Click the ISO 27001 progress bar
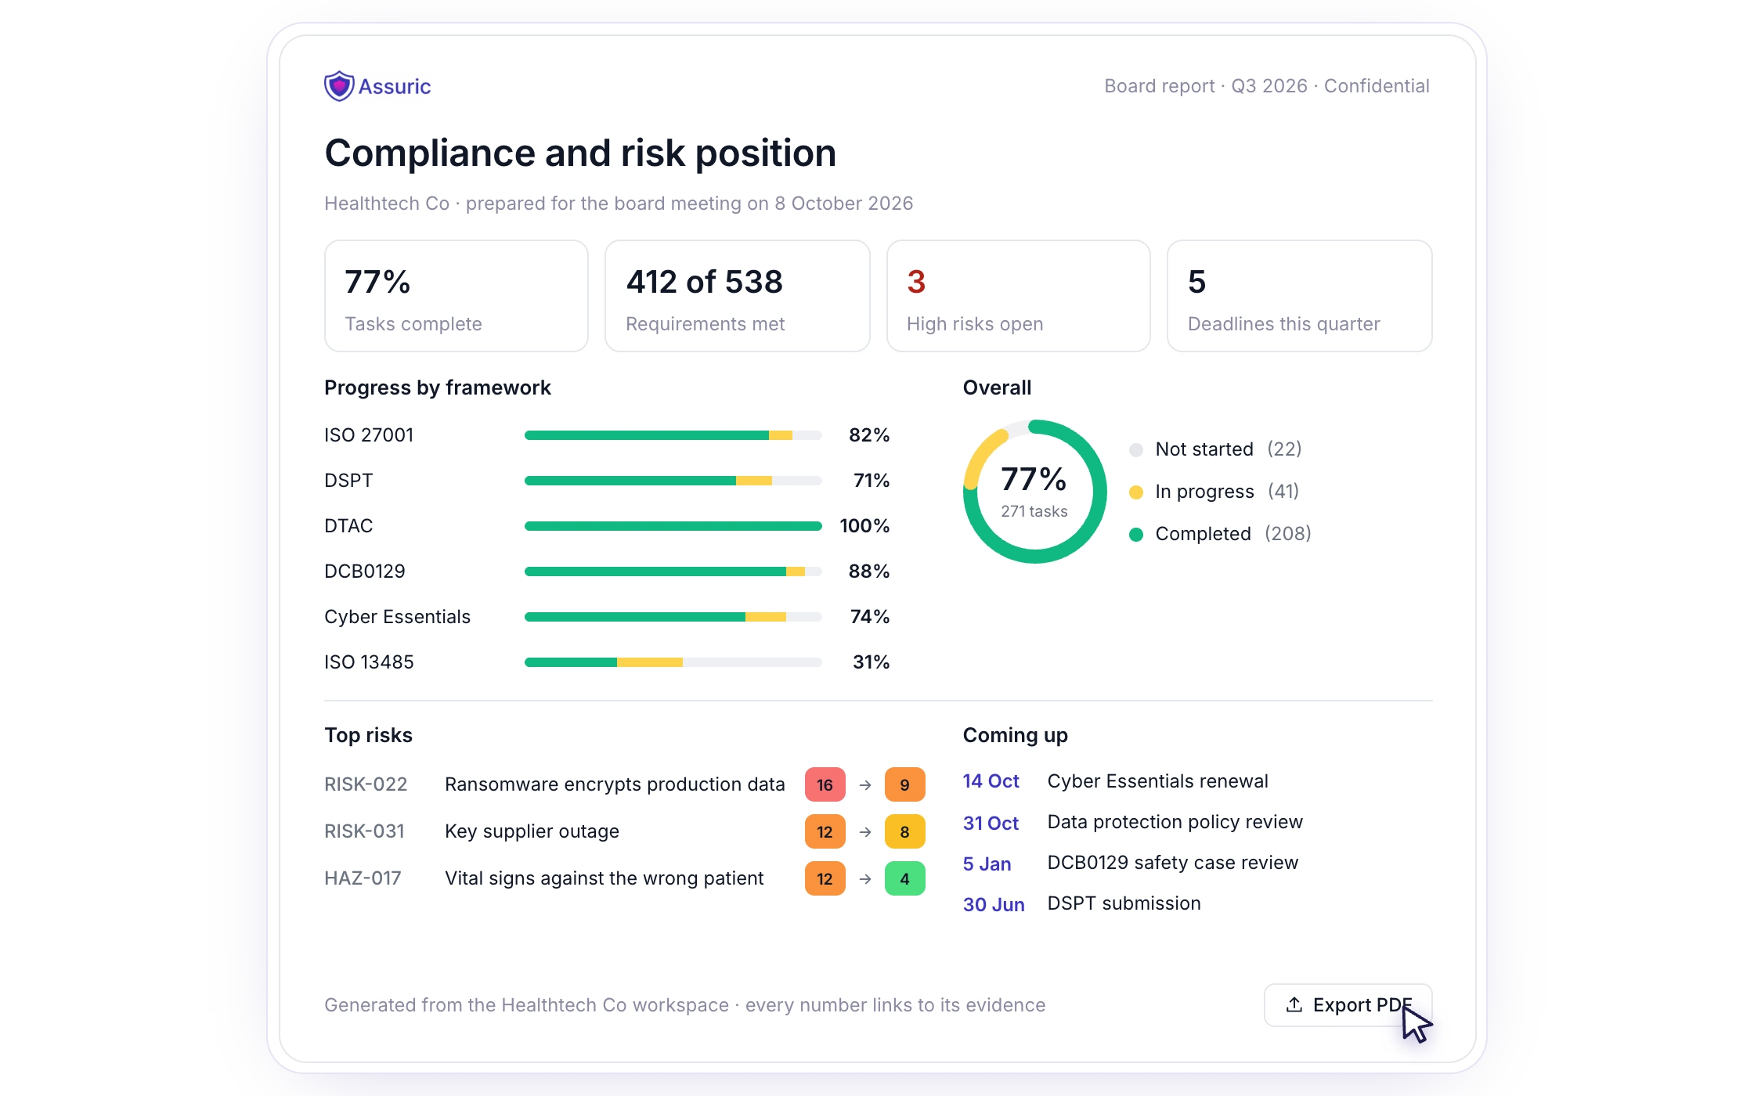Viewport: 1754px width, 1096px height. pos(673,435)
